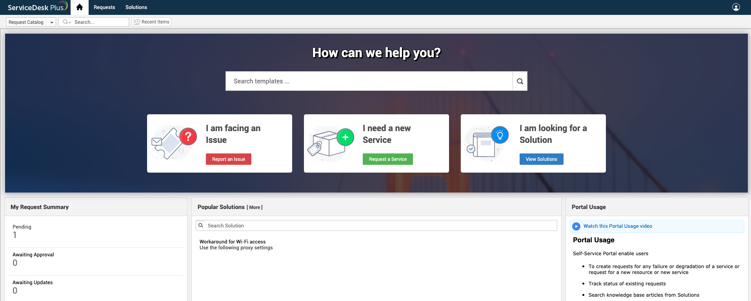Screen dimensions: 751x301
Task: Click 'Use the following proxy settings' text
Action: click(x=236, y=248)
